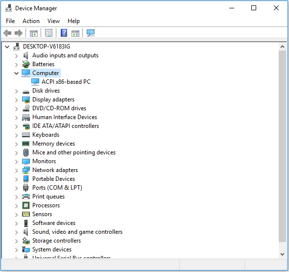289x272 pixels.
Task: Click the vertical scrollbar thumb
Action: coord(282,146)
